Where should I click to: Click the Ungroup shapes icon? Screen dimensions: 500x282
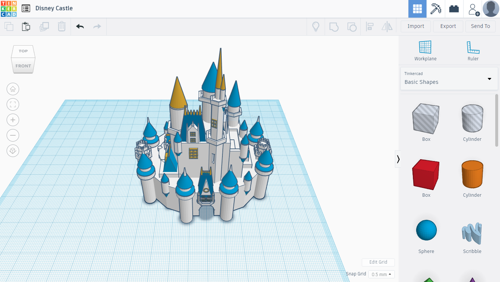352,26
